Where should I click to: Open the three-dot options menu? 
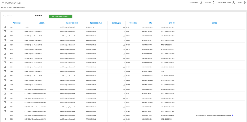(x=46, y=17)
